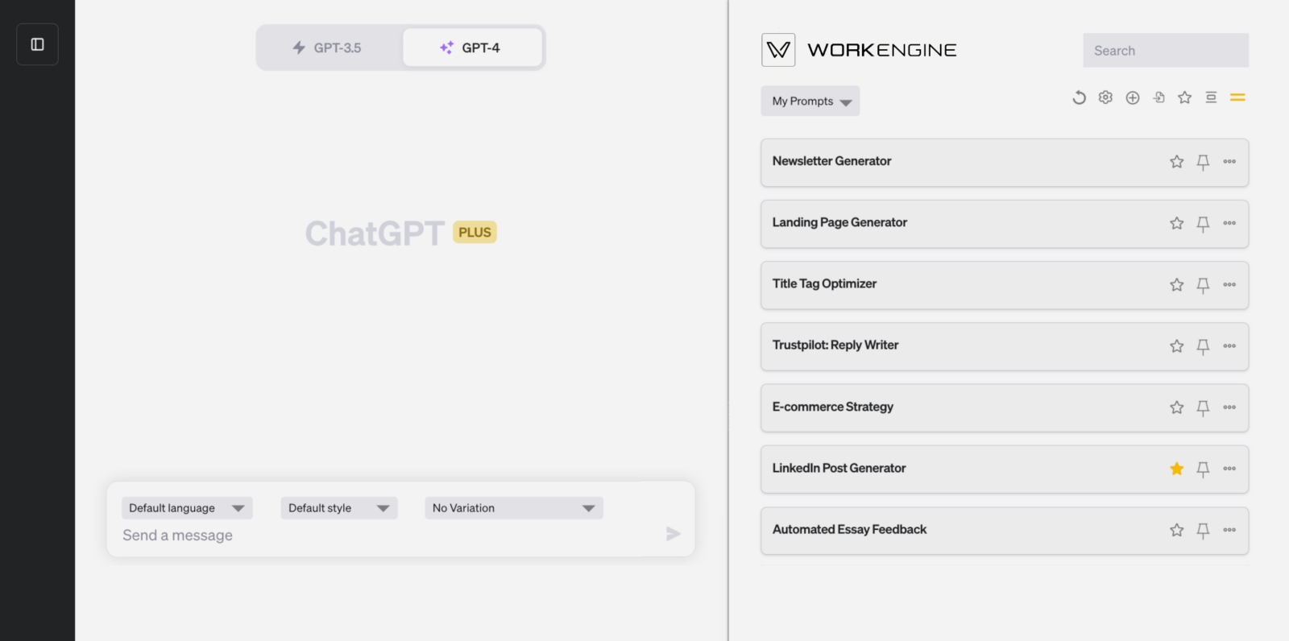Unfavorite the LinkedIn Post Generator prompt

pyautogui.click(x=1176, y=469)
